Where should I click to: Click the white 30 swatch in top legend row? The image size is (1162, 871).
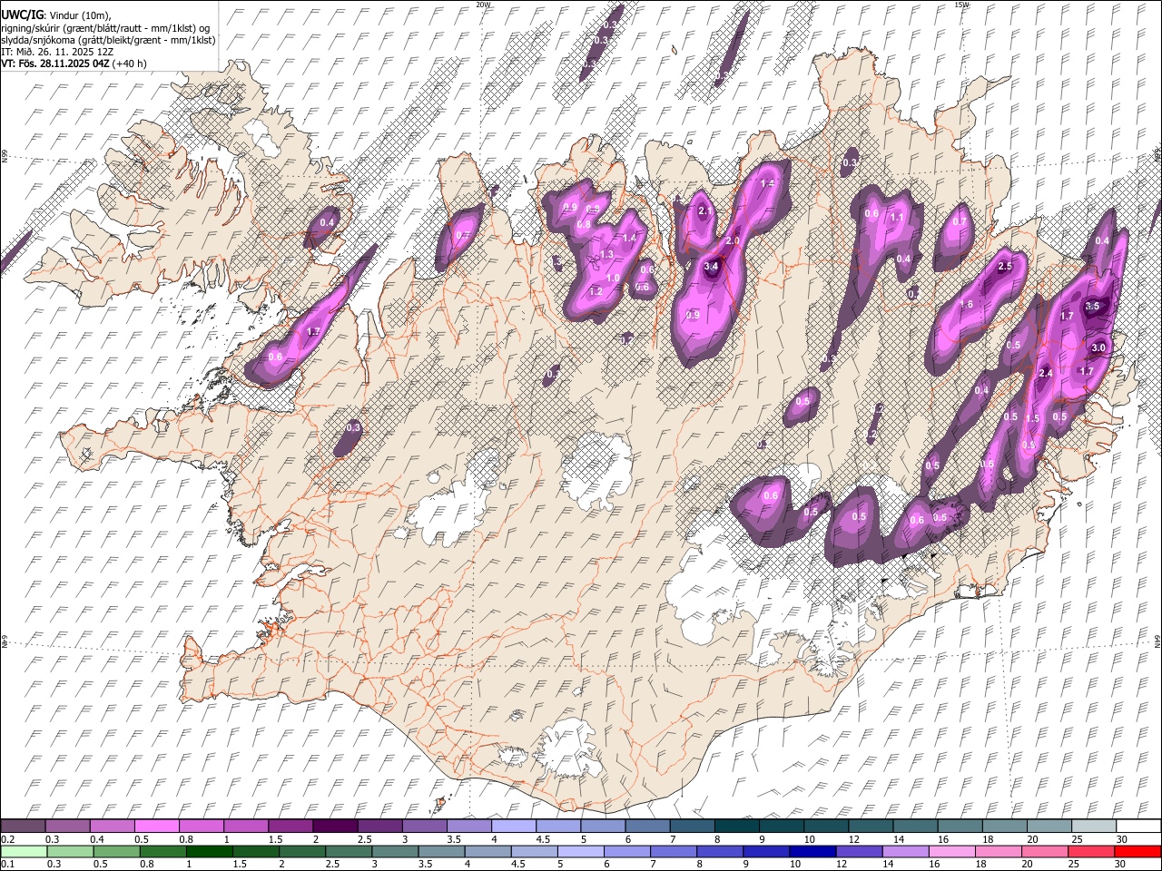pos(1138,826)
